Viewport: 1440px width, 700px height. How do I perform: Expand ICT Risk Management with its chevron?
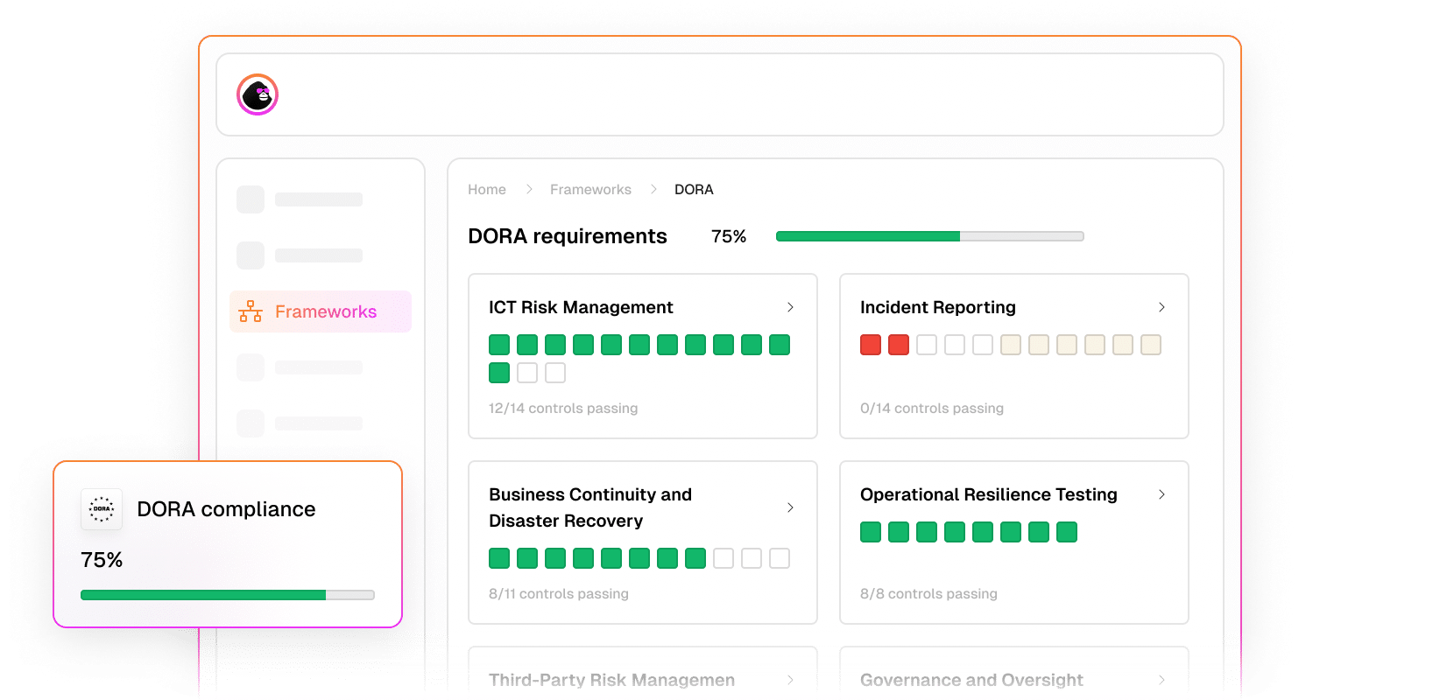pos(790,307)
